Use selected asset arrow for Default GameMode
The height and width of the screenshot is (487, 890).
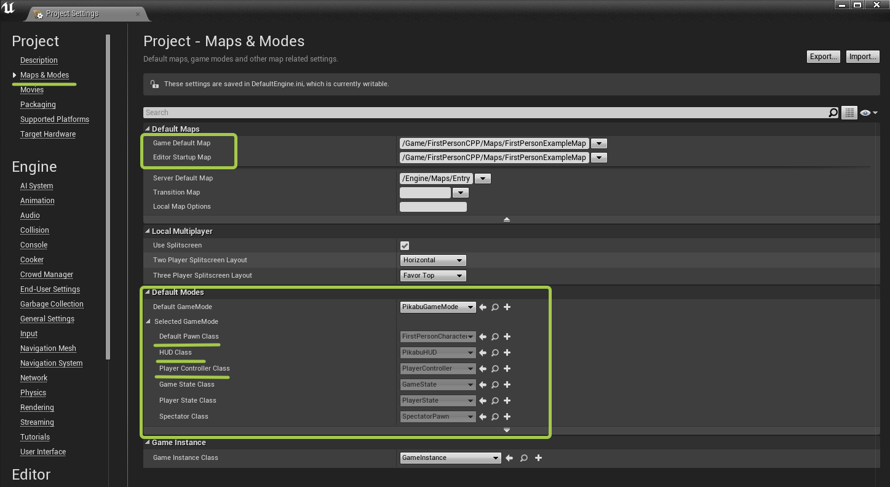click(483, 307)
